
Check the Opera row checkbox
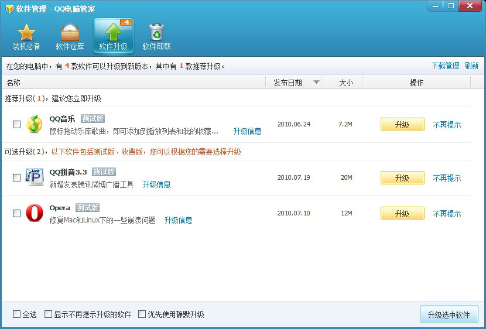(x=17, y=213)
